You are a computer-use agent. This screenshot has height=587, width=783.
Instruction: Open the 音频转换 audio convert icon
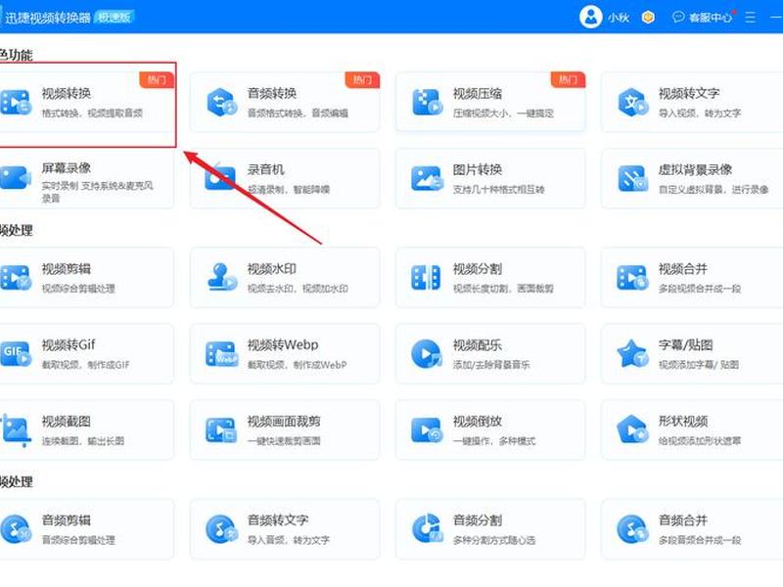click(222, 103)
